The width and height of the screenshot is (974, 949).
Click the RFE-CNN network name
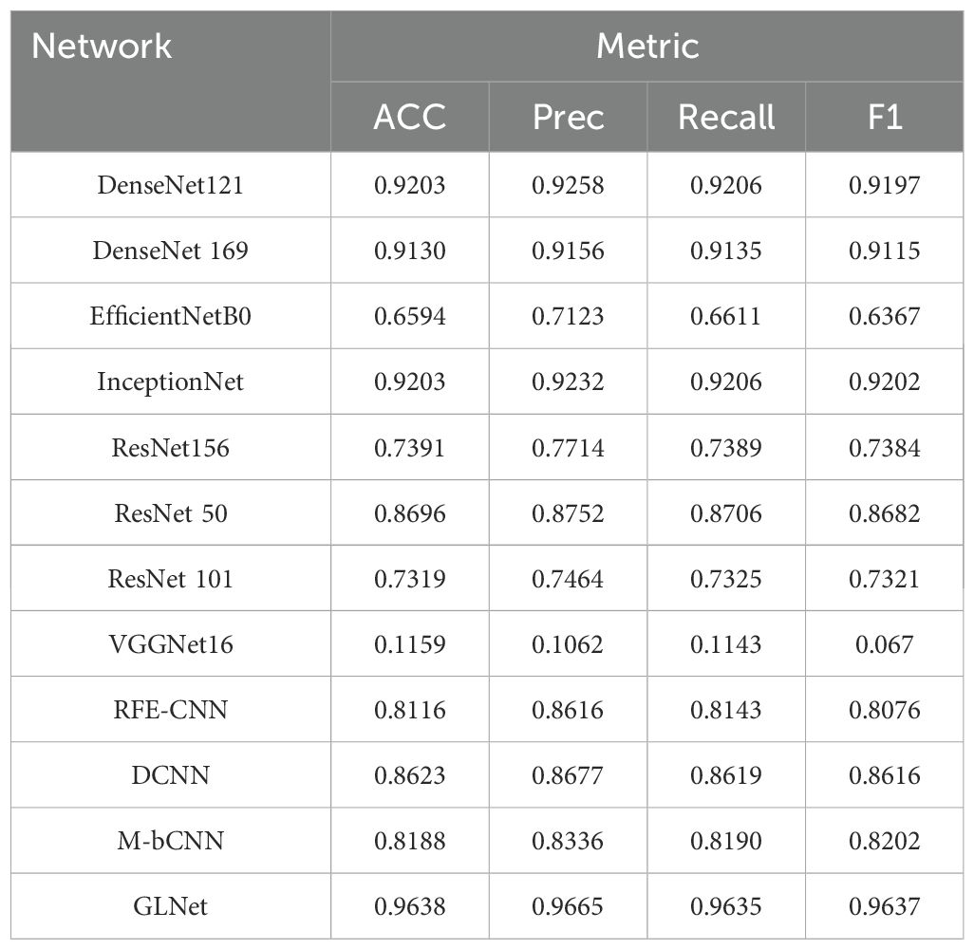click(x=170, y=709)
